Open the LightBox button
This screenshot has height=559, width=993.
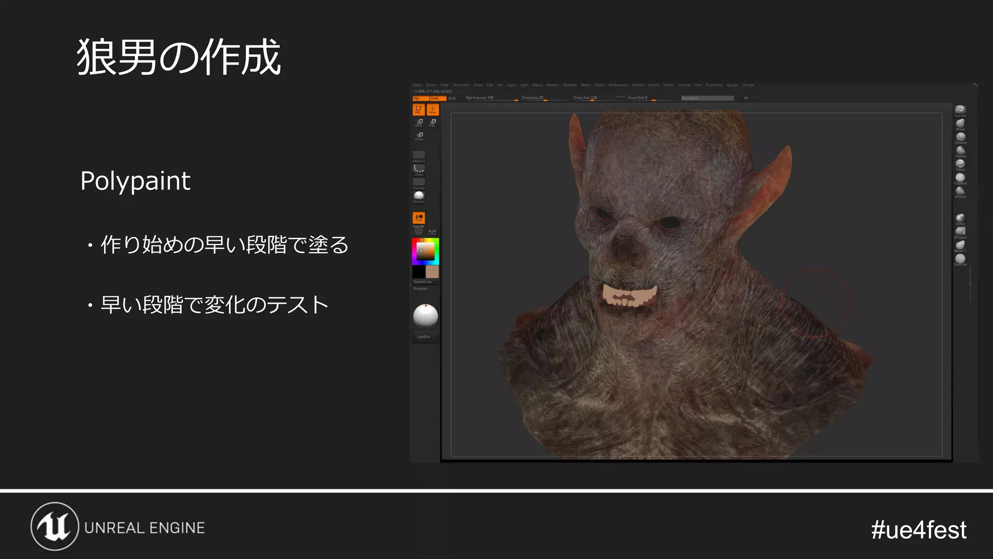(425, 337)
